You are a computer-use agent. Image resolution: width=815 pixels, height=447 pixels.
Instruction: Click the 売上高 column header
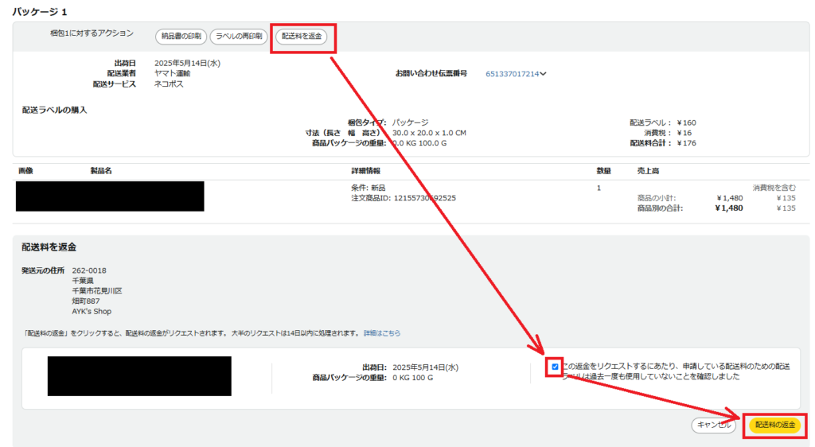coord(649,171)
